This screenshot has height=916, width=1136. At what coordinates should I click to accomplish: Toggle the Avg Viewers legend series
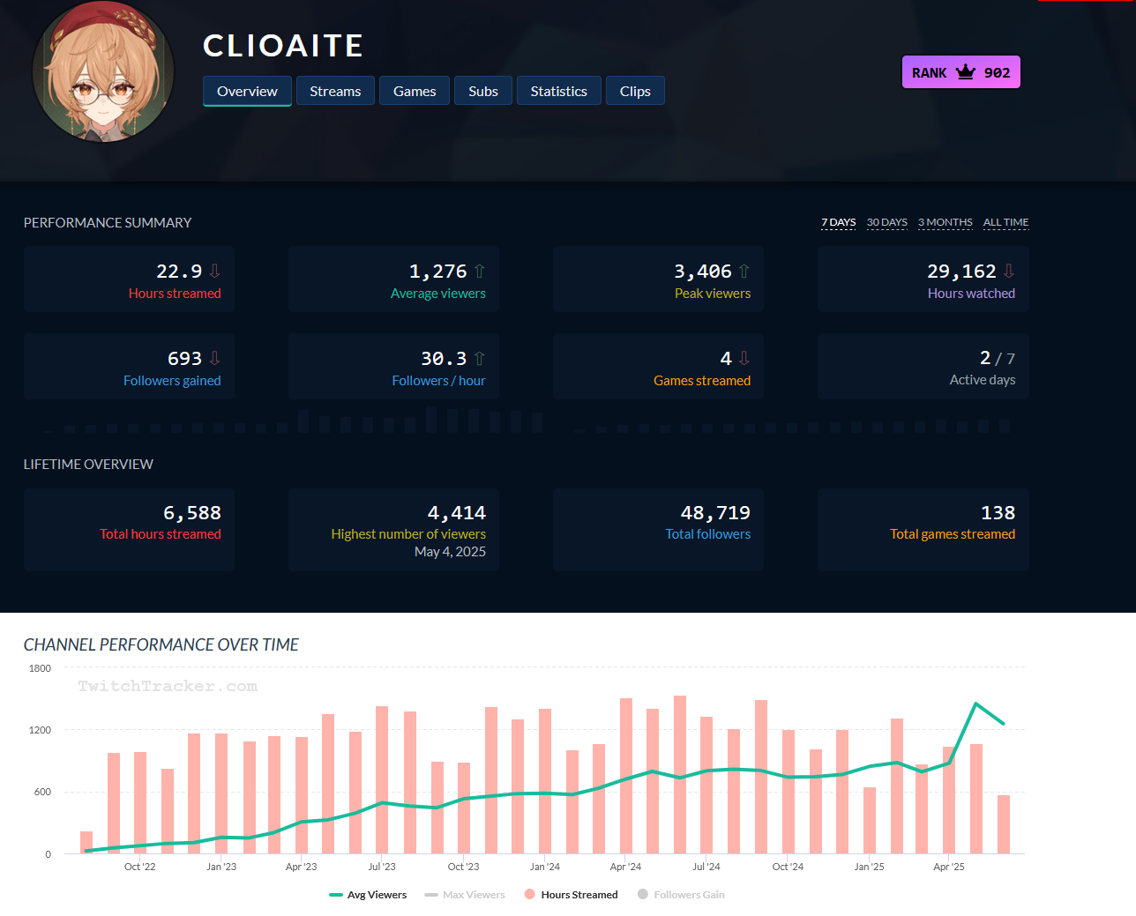[368, 895]
